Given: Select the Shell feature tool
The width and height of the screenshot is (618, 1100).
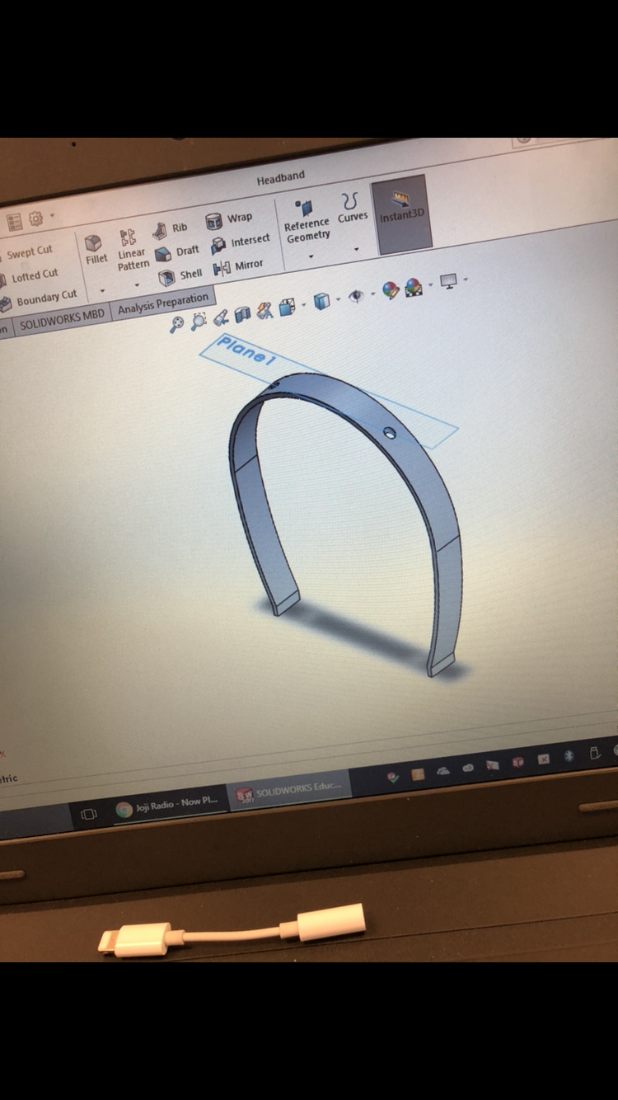Looking at the screenshot, I should coord(180,275).
